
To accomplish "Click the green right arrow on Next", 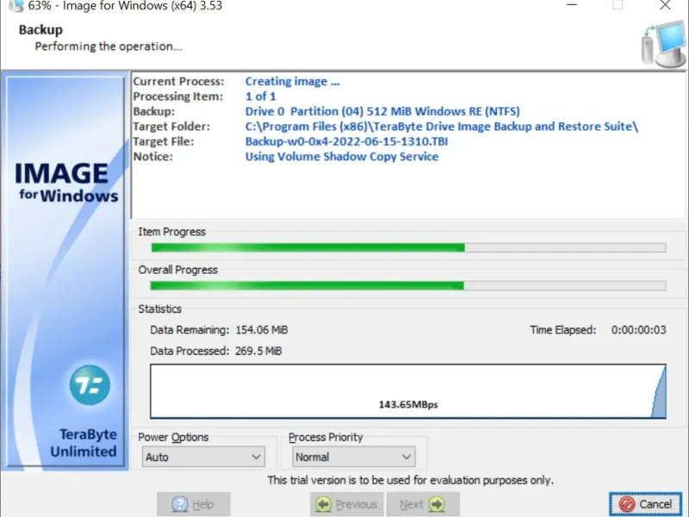I will click(x=437, y=504).
